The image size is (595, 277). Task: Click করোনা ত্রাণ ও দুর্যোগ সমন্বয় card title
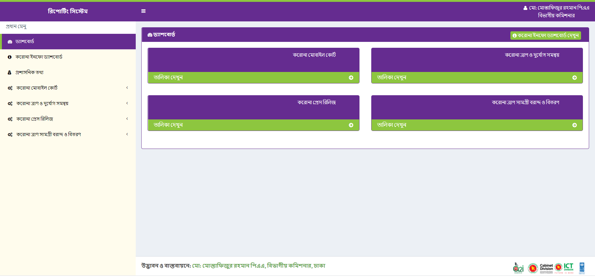click(x=532, y=55)
